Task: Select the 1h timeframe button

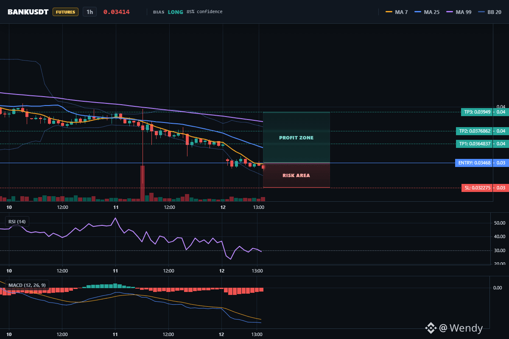Action: pos(89,12)
